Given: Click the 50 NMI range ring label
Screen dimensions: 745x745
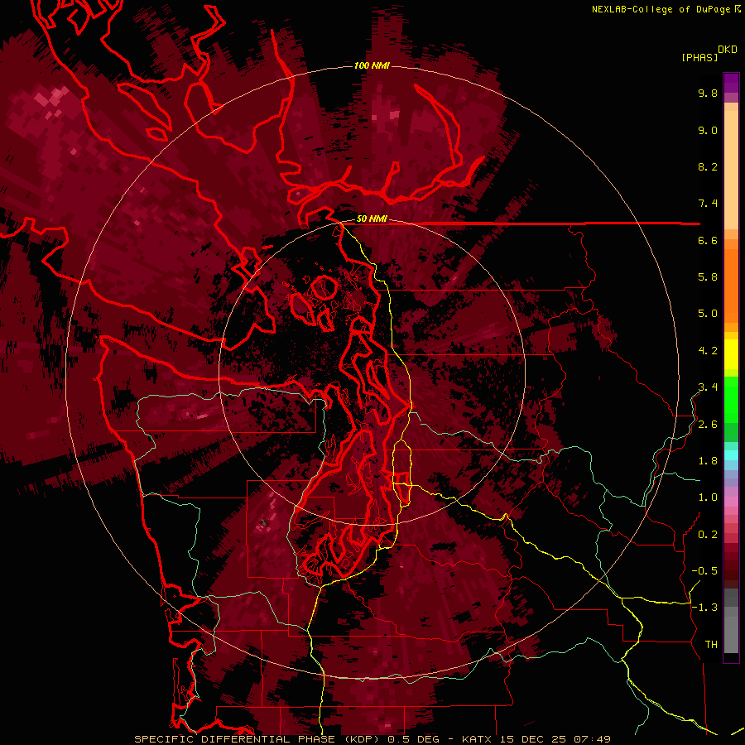Looking at the screenshot, I should (372, 219).
